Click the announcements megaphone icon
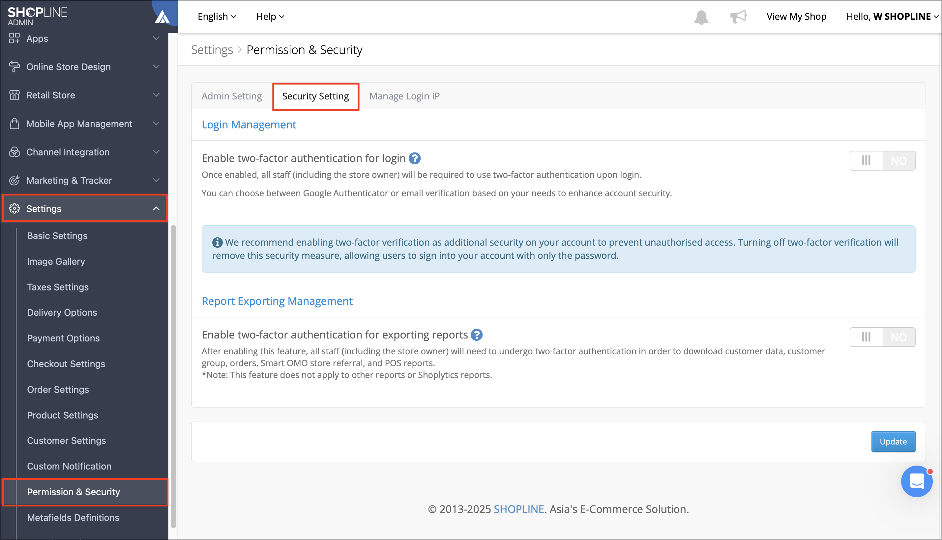 [738, 16]
